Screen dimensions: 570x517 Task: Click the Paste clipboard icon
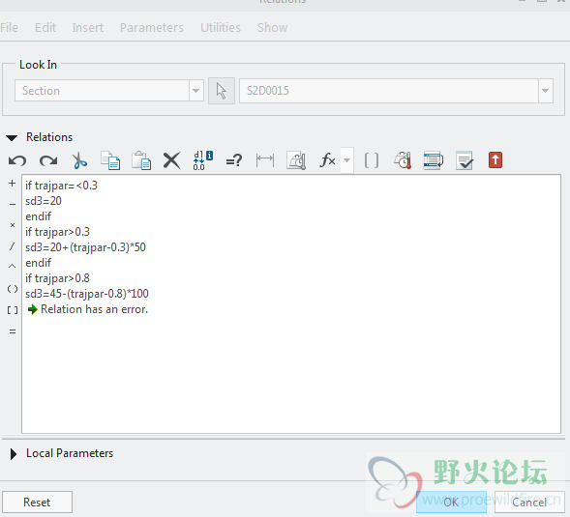[141, 160]
